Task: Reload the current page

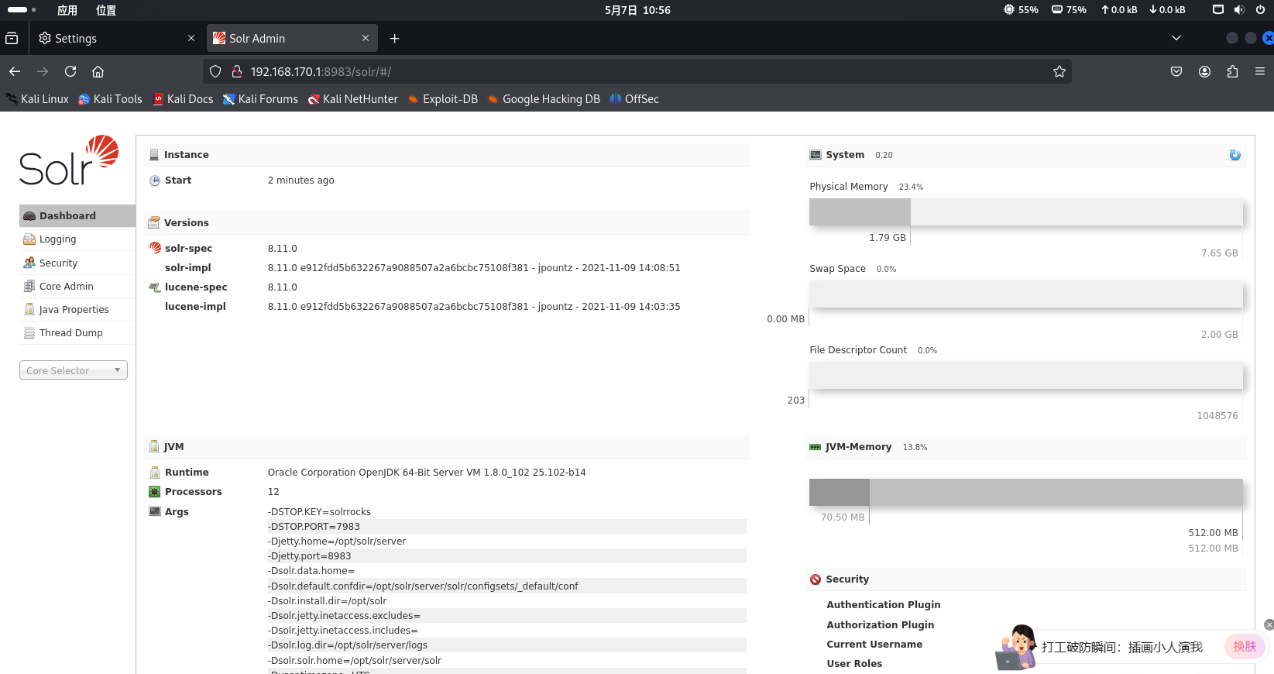Action: point(70,71)
